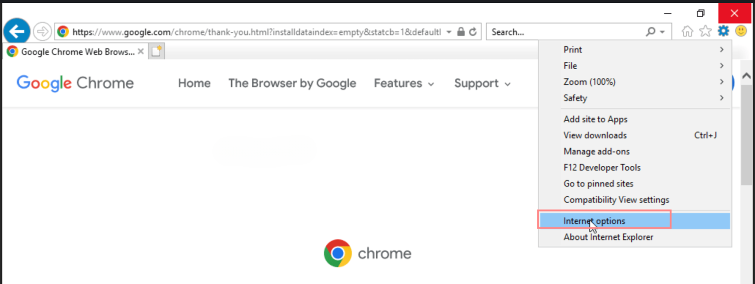Image resolution: width=755 pixels, height=284 pixels.
Task: Click About Internet Explorer
Action: coord(608,237)
